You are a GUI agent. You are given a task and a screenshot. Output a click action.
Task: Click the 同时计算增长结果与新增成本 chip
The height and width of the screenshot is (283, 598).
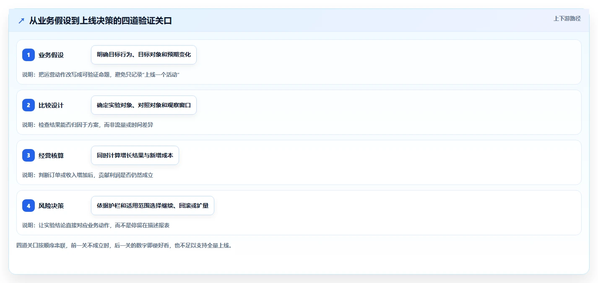[135, 155]
